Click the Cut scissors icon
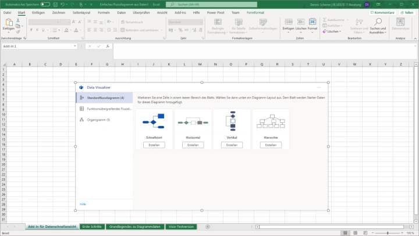 (18, 20)
